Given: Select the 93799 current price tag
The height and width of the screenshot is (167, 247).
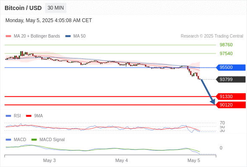Looking at the screenshot, I should click(231, 79).
